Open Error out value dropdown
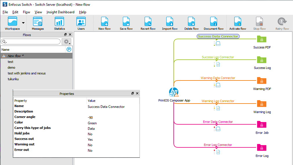Screen dimensions: 293x165 [x=90, y=151]
